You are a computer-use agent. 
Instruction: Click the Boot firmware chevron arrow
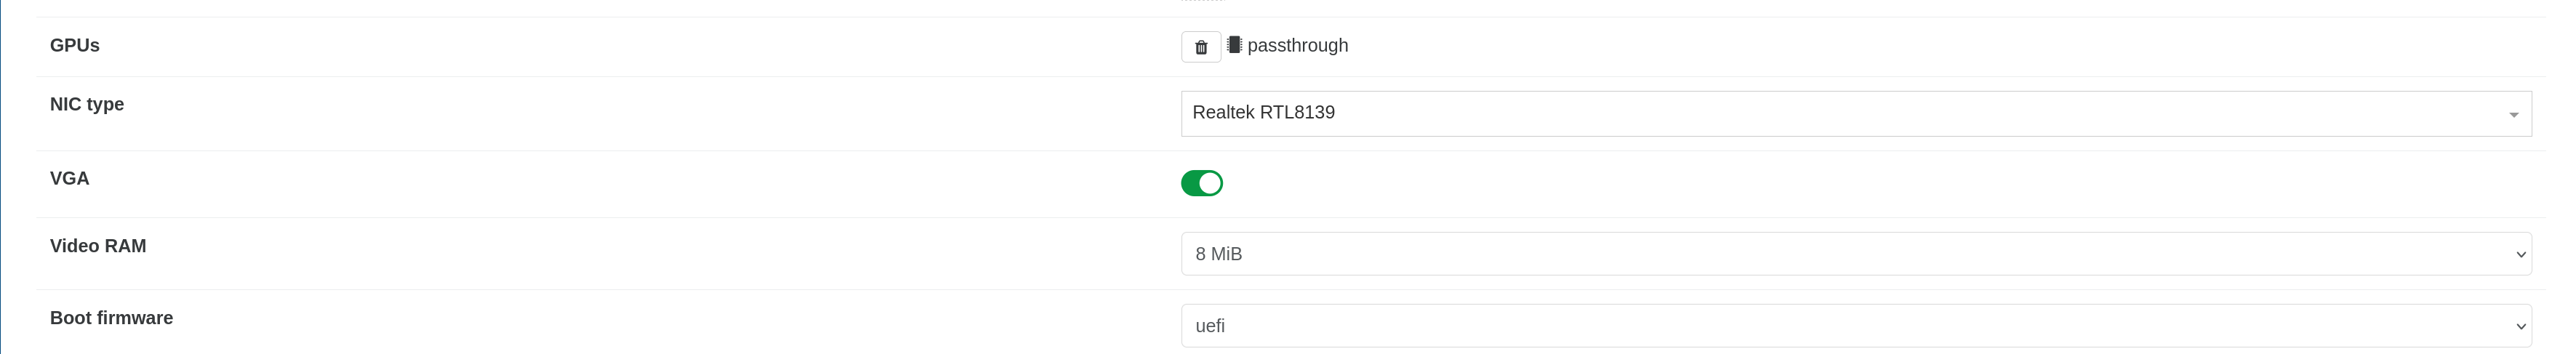(2520, 327)
